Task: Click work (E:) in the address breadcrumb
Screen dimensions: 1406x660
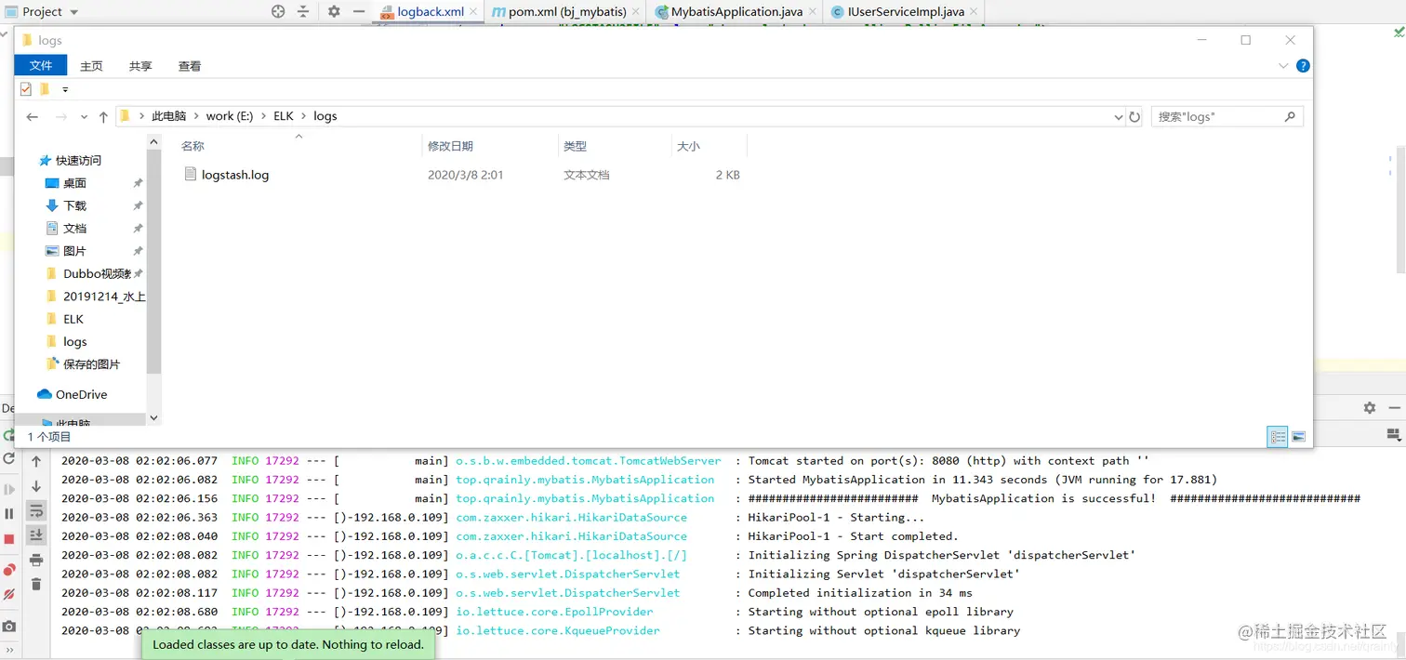Action: coord(230,116)
